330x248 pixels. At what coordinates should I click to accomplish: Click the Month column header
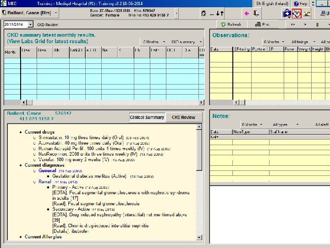(12, 52)
